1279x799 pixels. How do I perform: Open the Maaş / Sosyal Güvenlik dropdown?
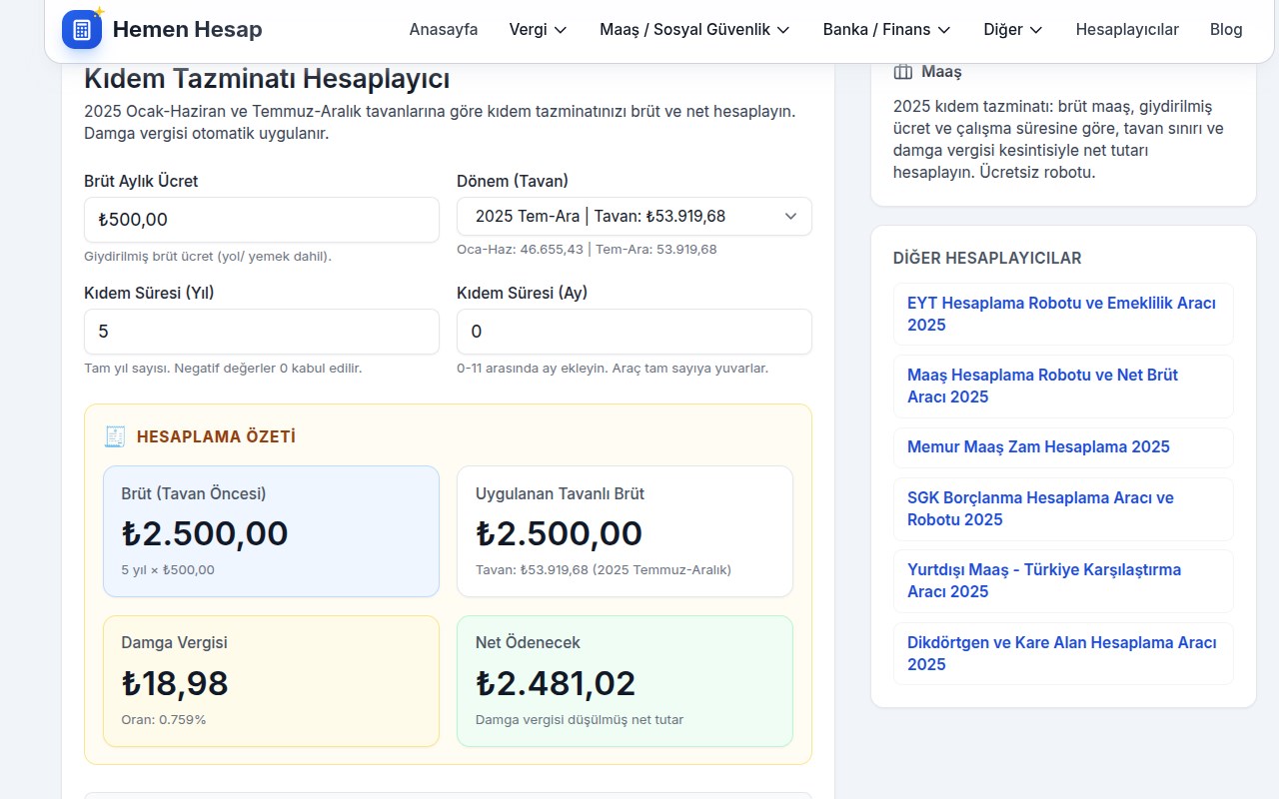coord(694,30)
